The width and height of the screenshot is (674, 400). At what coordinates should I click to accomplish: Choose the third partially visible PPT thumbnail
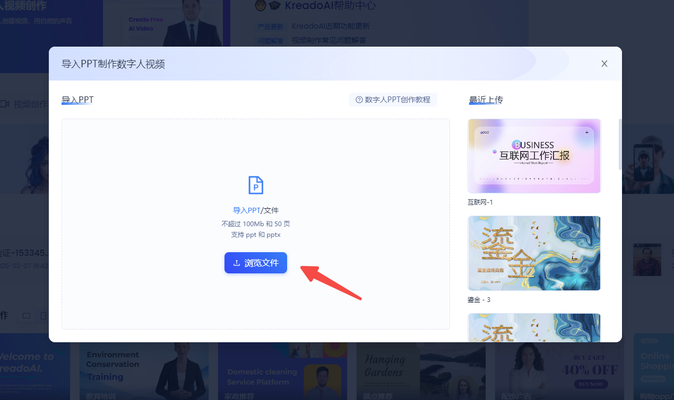coord(534,327)
